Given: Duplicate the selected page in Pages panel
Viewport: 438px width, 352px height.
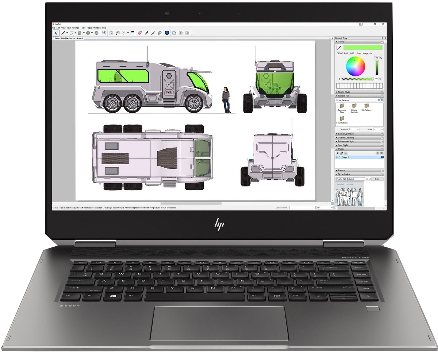Looking at the screenshot, I should point(342,153).
